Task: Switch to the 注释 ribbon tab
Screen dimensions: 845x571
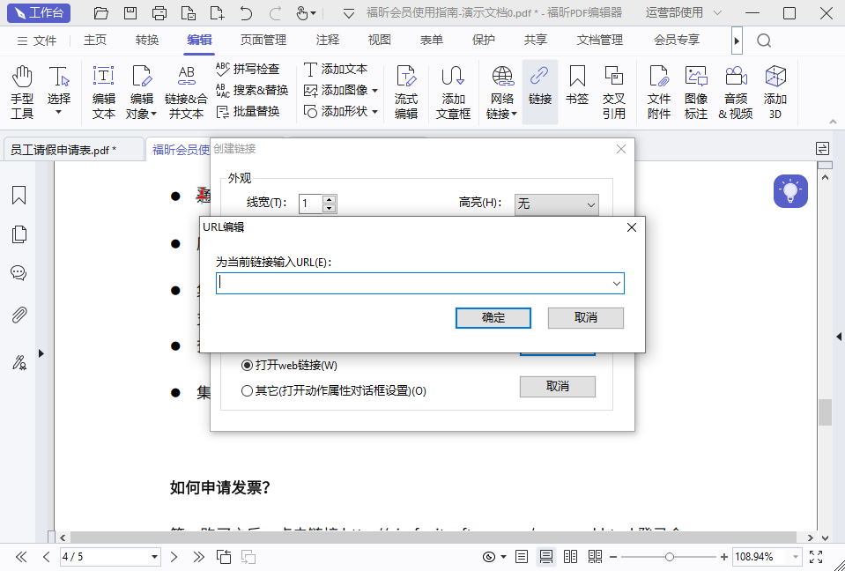Action: click(327, 40)
